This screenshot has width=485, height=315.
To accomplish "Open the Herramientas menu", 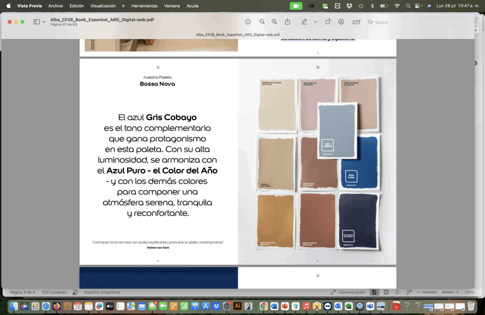I will [x=144, y=6].
